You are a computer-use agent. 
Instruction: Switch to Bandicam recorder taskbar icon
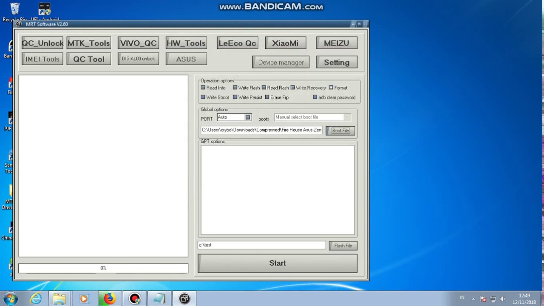[135, 299]
